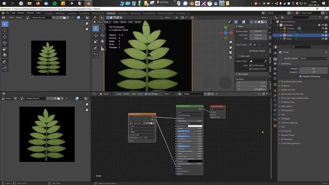Open the Render menu

[x=21, y=13]
